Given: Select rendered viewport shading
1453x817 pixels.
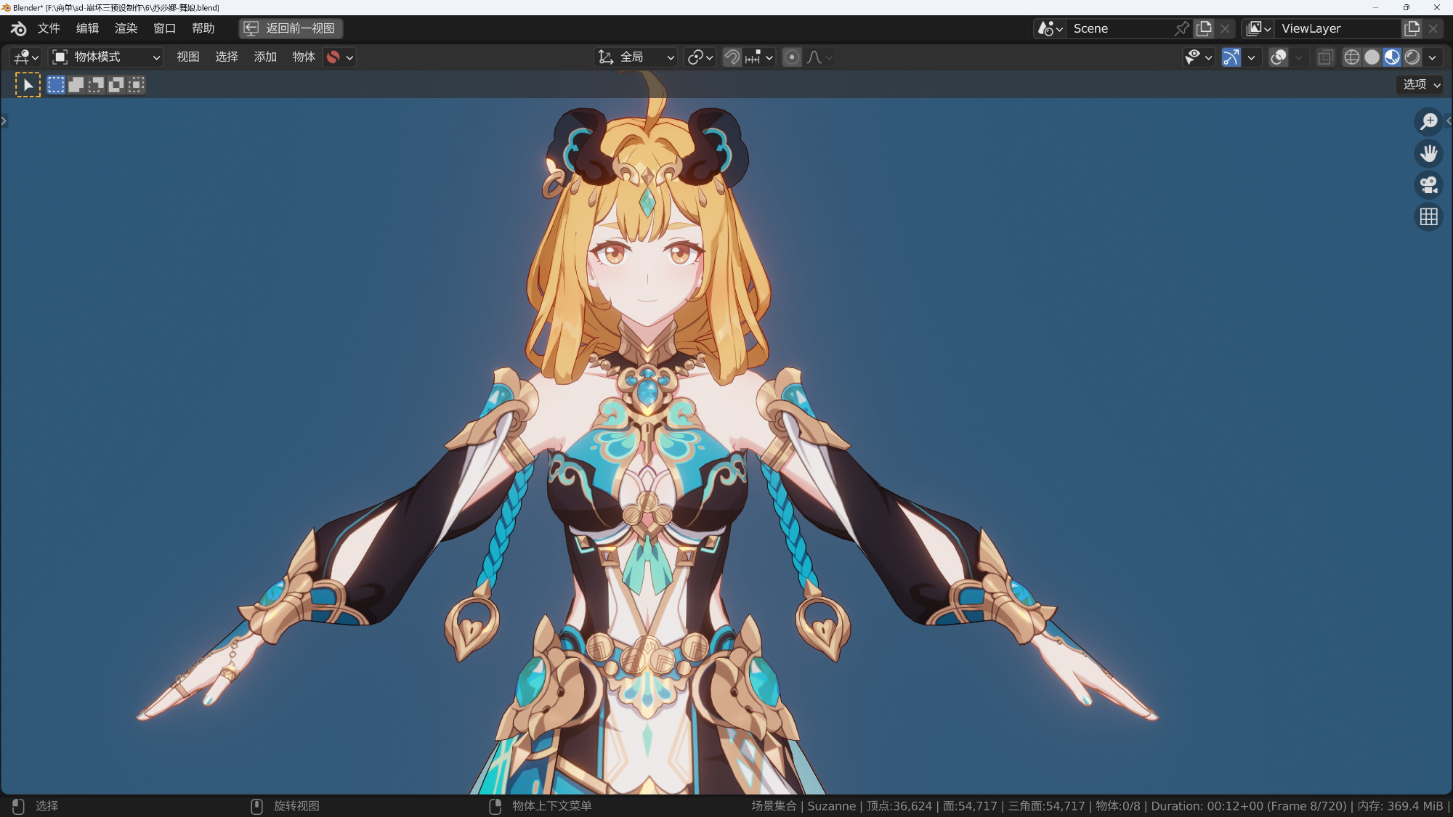Looking at the screenshot, I should click(1412, 57).
